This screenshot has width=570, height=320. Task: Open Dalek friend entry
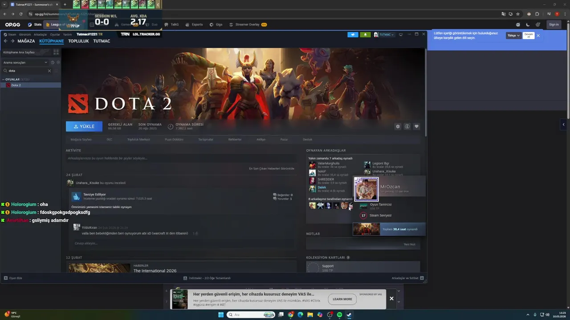pos(327,189)
